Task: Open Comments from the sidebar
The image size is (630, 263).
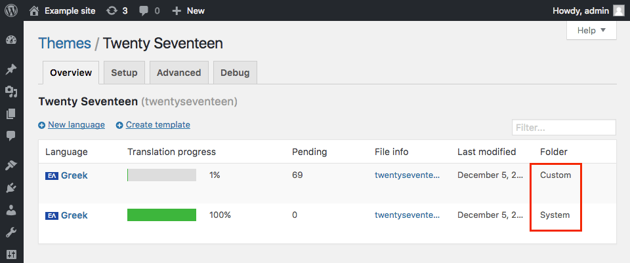Action: tap(11, 136)
